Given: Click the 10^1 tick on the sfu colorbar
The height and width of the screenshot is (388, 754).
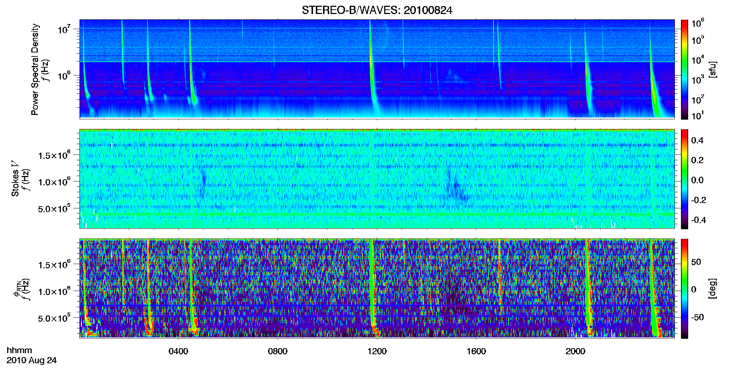Looking at the screenshot, I should coord(698,116).
